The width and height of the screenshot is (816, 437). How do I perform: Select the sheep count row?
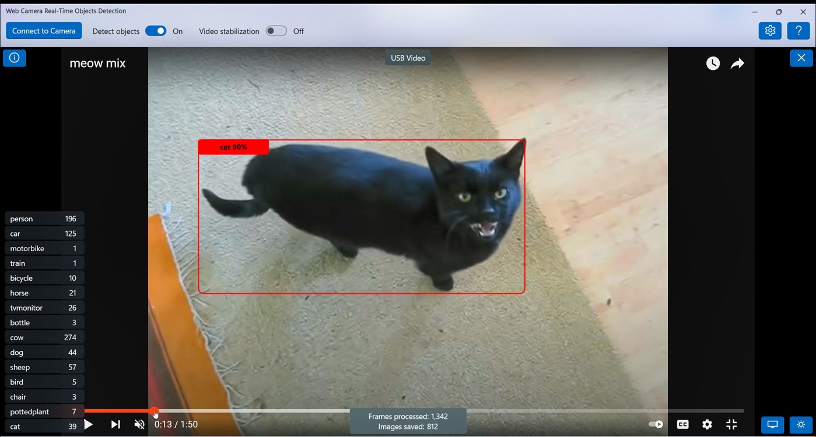[44, 367]
